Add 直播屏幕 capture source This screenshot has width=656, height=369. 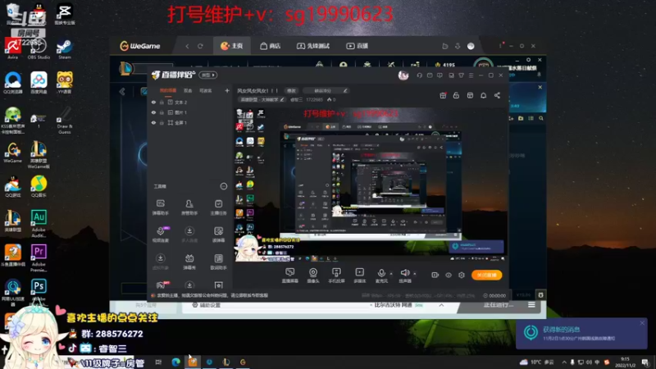[x=289, y=276]
